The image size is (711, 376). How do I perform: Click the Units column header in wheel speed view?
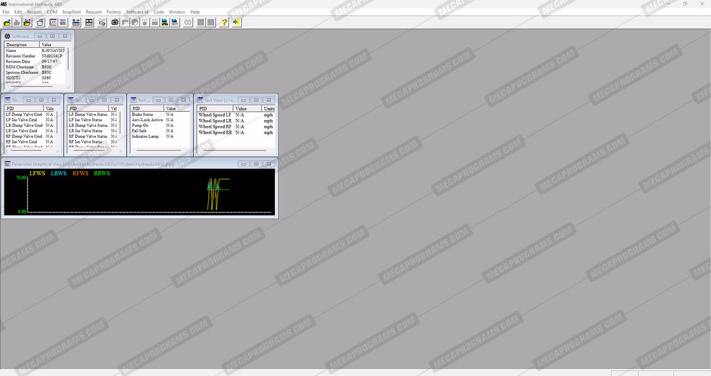click(269, 109)
